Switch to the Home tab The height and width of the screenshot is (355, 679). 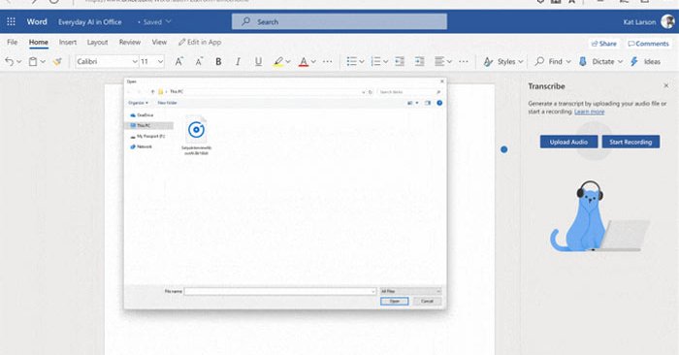[39, 42]
